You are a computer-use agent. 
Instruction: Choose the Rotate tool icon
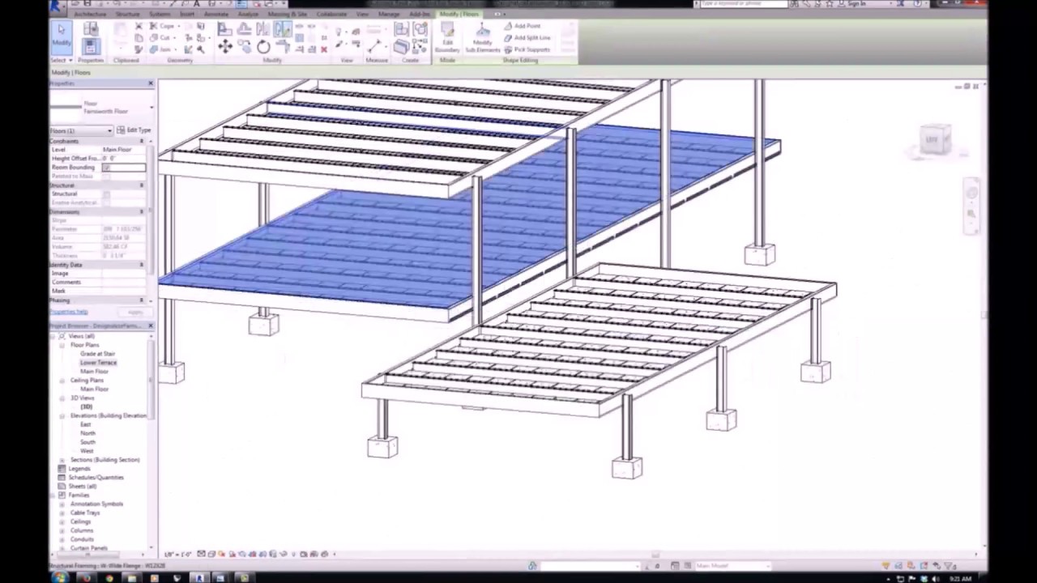point(263,47)
